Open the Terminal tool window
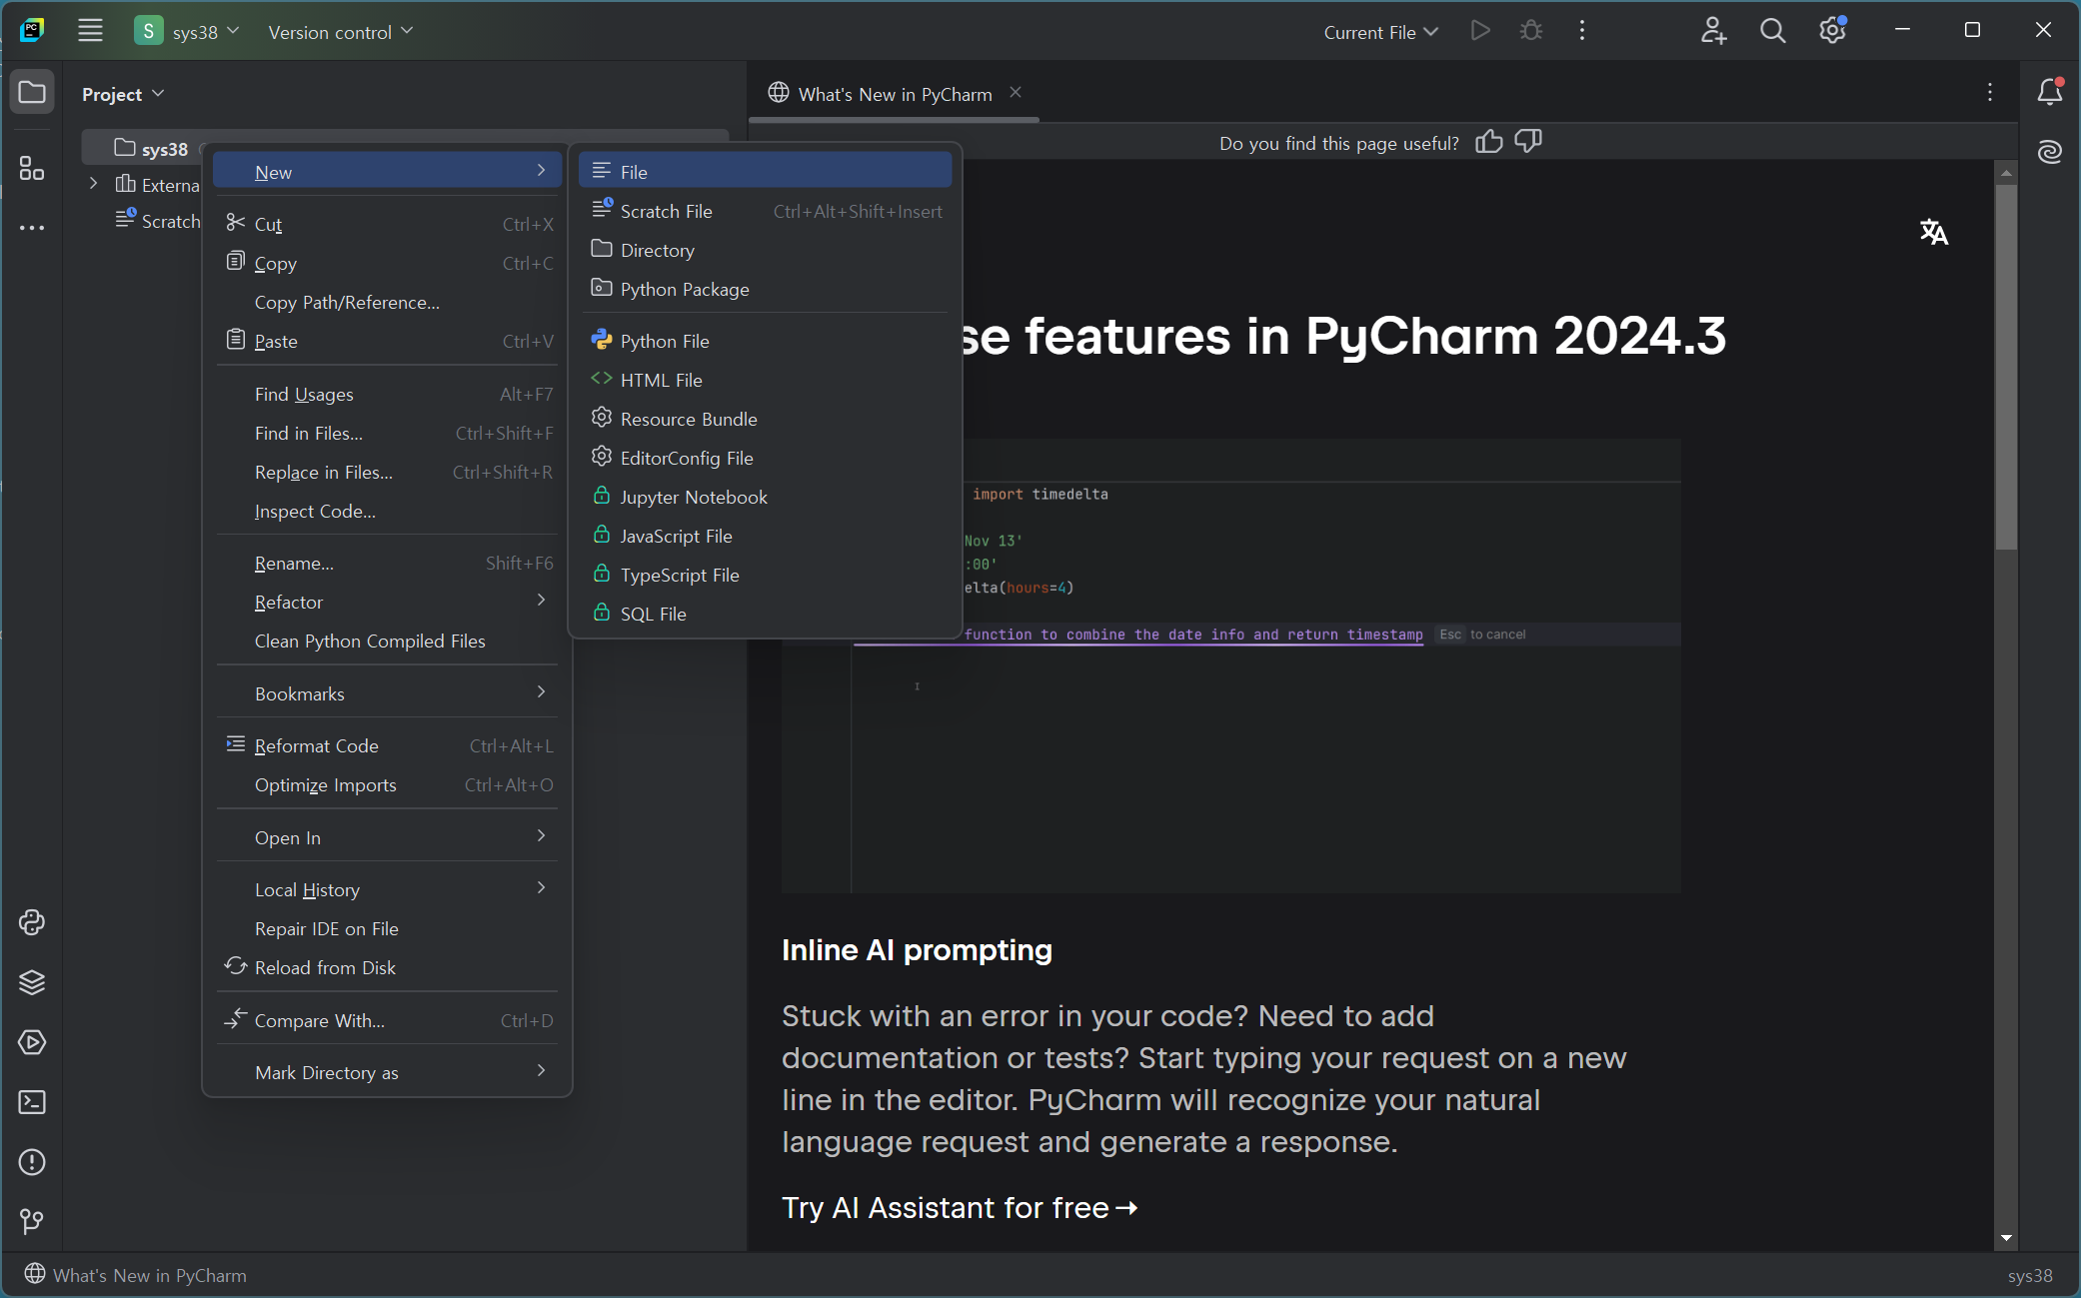The width and height of the screenshot is (2081, 1298). 32,1102
